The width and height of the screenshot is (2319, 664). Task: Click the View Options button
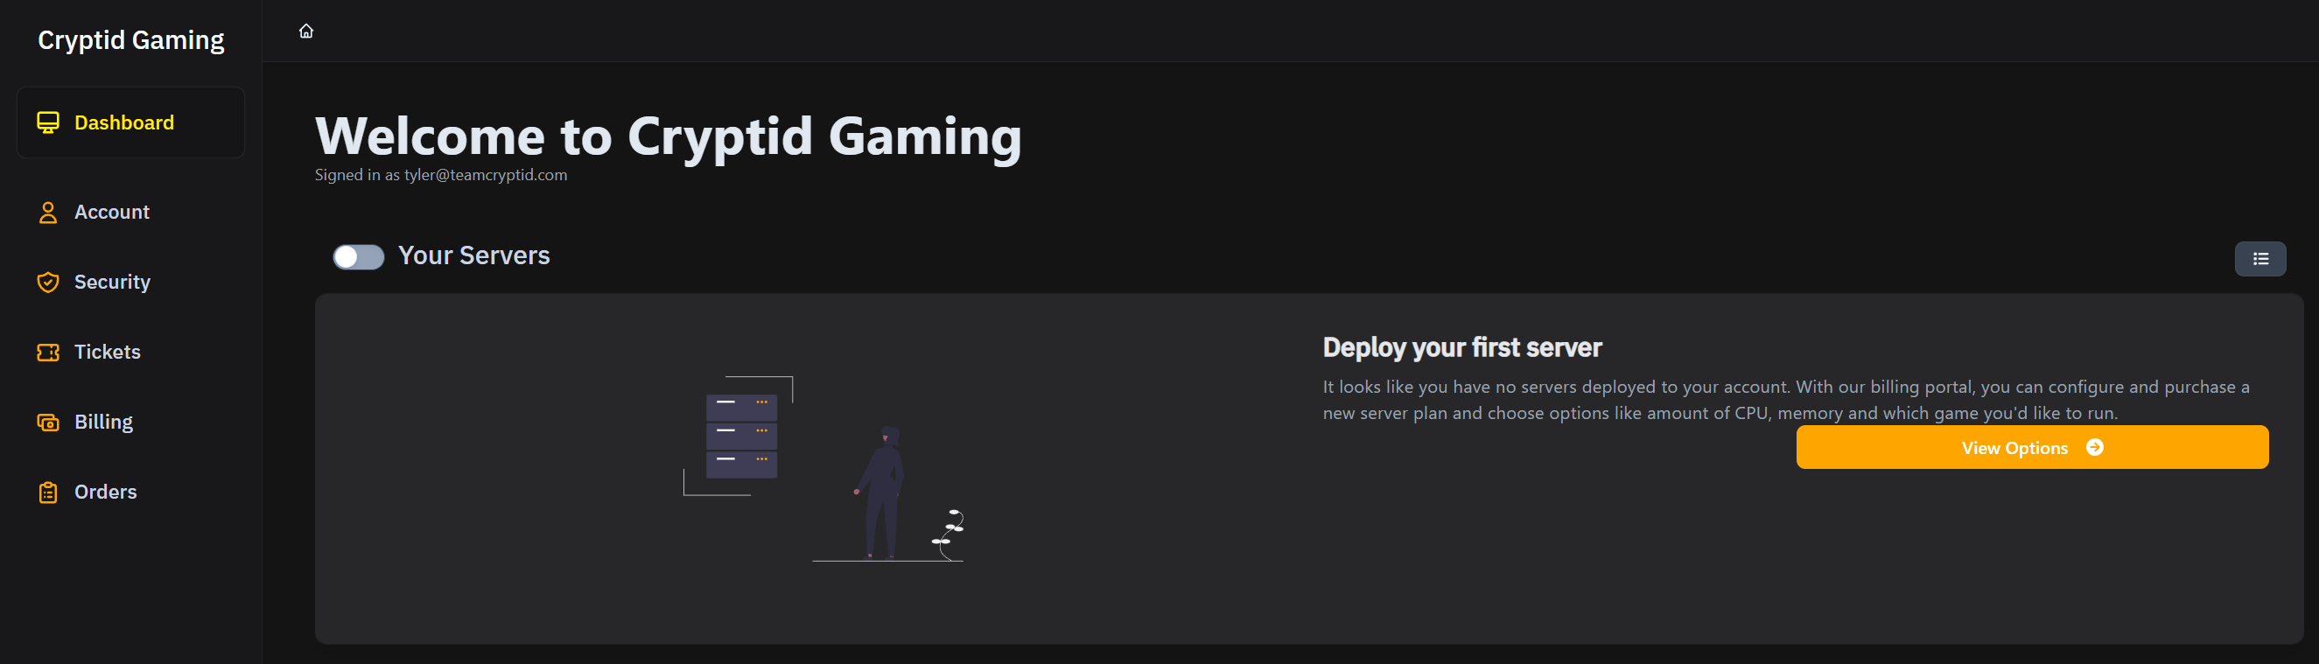pos(2032,447)
